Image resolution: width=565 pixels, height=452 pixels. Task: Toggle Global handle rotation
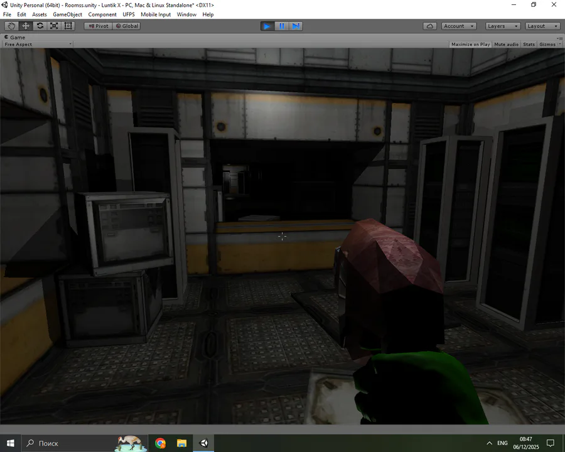point(126,26)
